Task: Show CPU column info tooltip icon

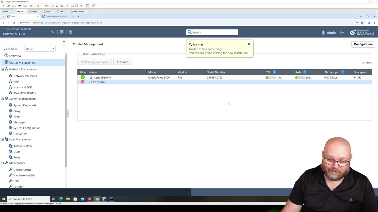Action: 274,72
